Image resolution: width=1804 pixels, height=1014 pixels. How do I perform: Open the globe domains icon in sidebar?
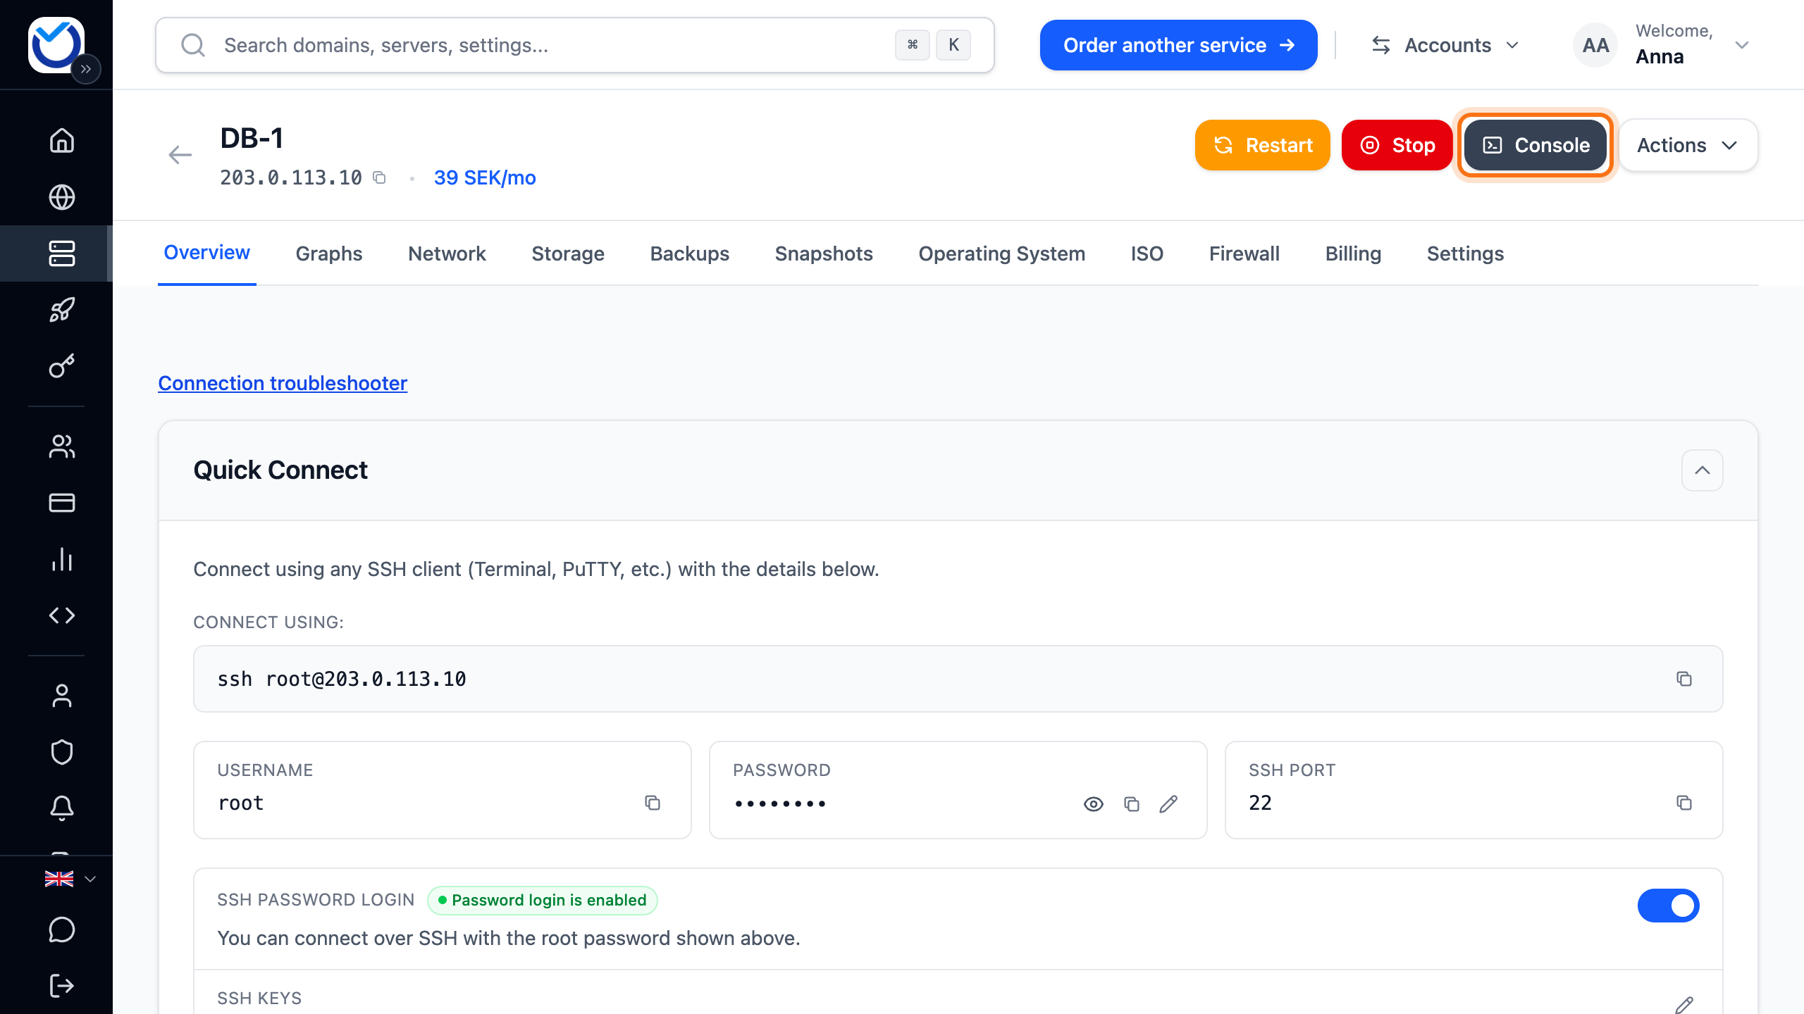(62, 197)
